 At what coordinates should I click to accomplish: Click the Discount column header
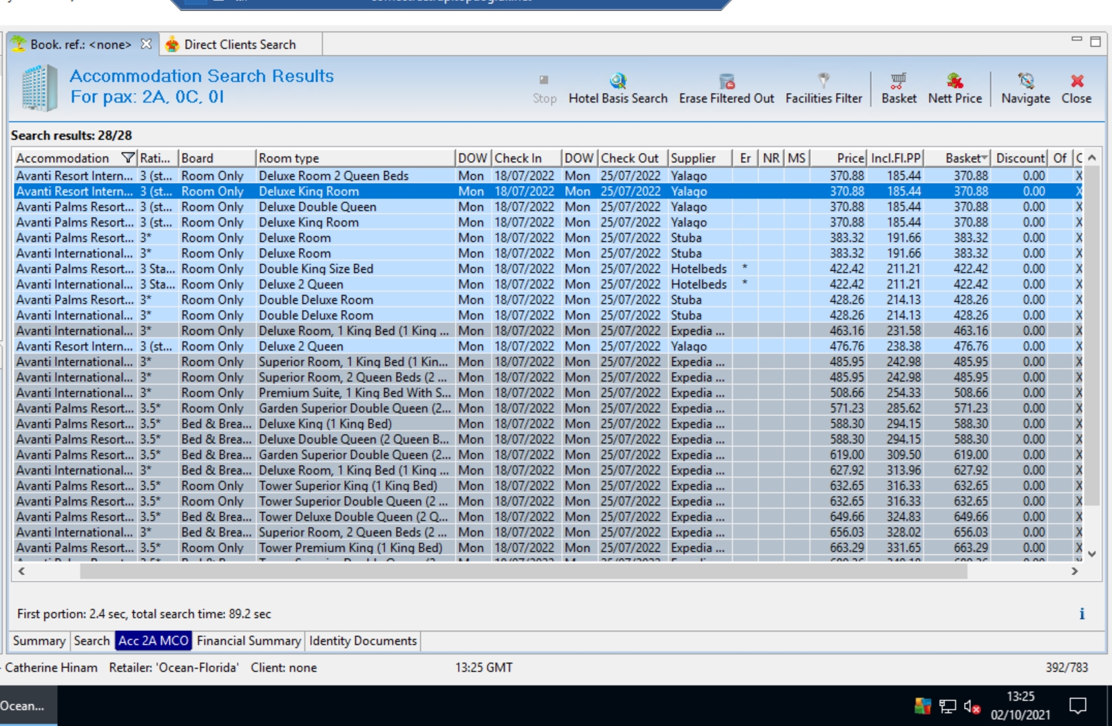[1020, 158]
